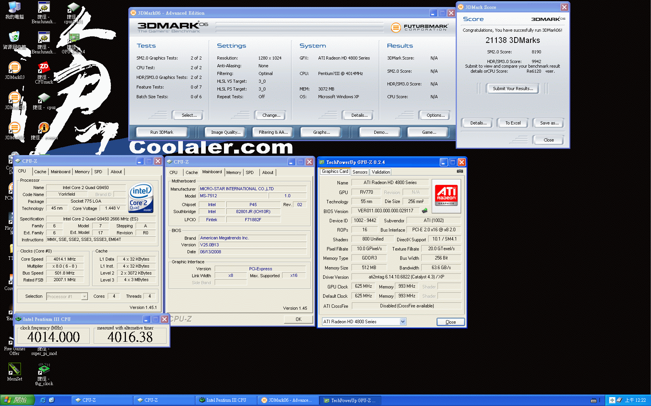Click the Graphs button in 3DMark06
This screenshot has height=406, width=651.
tap(322, 132)
